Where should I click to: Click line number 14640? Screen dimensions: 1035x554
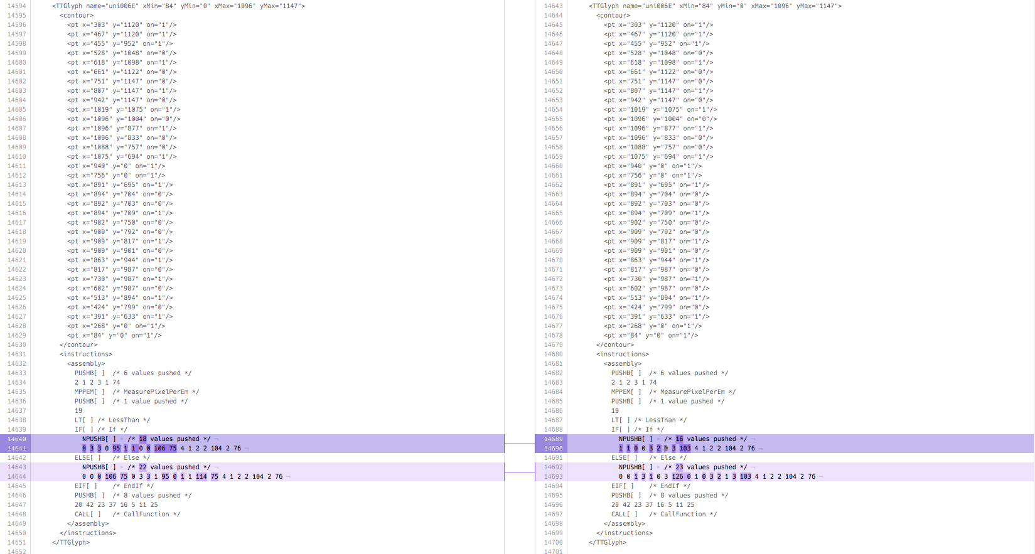coord(17,439)
